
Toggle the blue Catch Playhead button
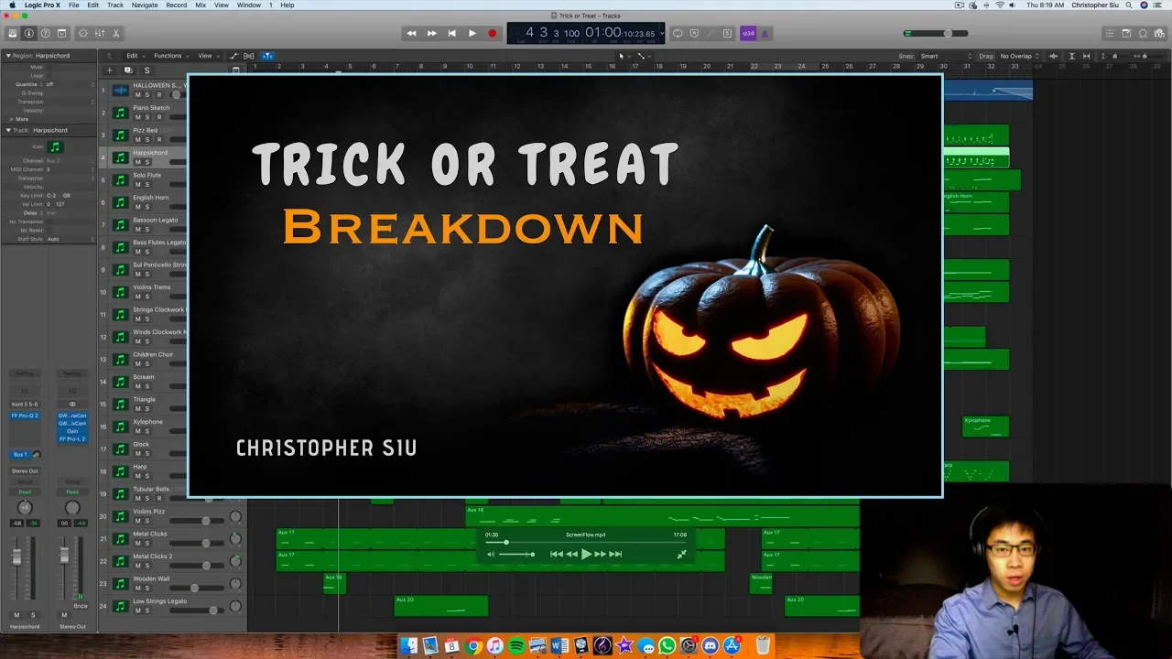click(x=267, y=56)
